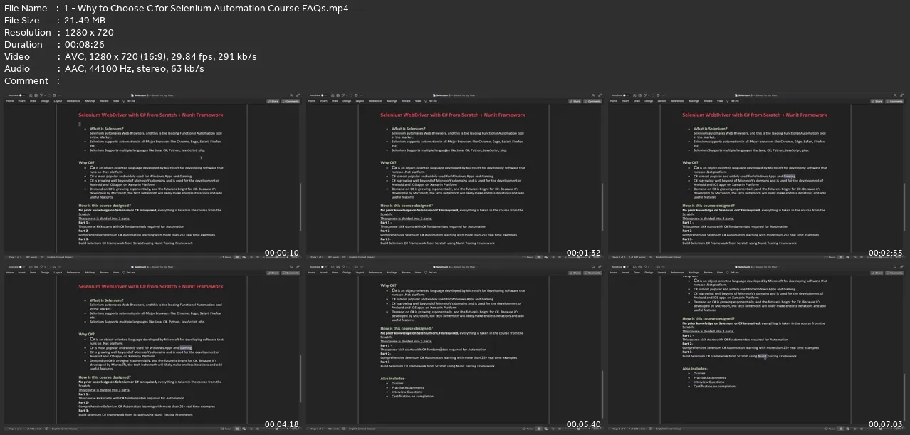Image resolution: width=910 pixels, height=435 pixels.
Task: Click the Resolution value '1280 x 720'
Action: [89, 32]
